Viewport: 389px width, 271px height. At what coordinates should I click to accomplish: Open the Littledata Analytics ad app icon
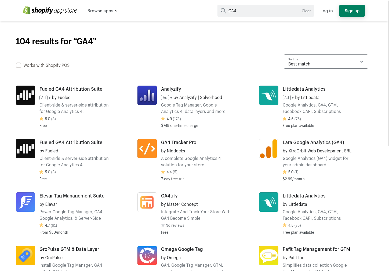click(x=269, y=95)
